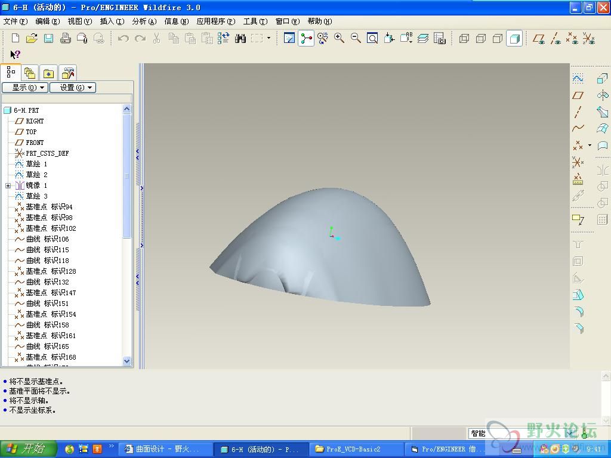This screenshot has width=611, height=458.
Task: Switch to Wireframe display mode
Action: point(464,38)
